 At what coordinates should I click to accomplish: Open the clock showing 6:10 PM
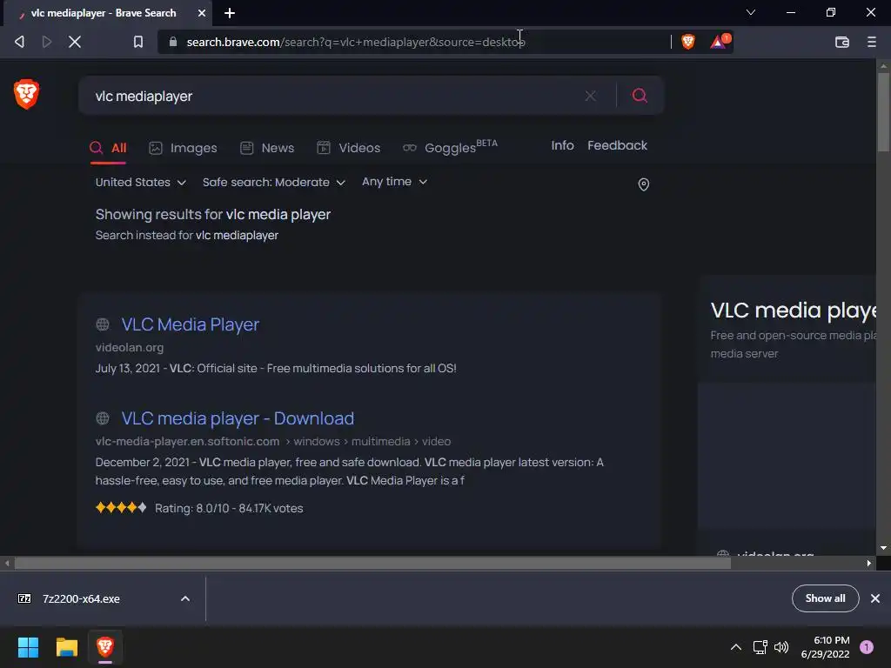click(825, 647)
